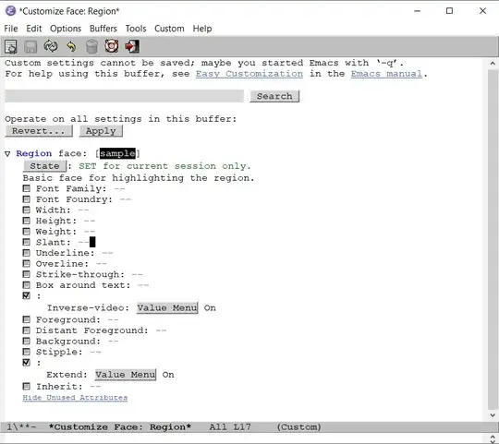This screenshot has width=499, height=444.
Task: Click the mode line buffer name text
Action: pyautogui.click(x=119, y=426)
